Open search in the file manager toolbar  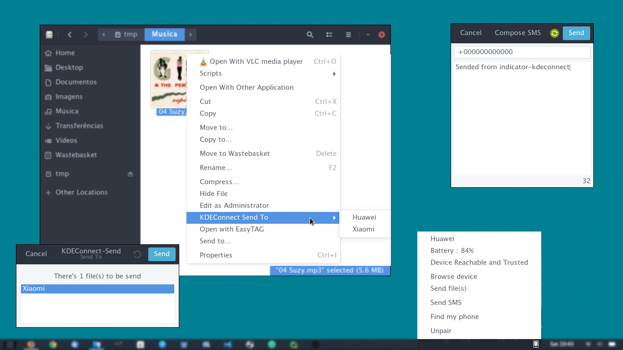coord(310,35)
